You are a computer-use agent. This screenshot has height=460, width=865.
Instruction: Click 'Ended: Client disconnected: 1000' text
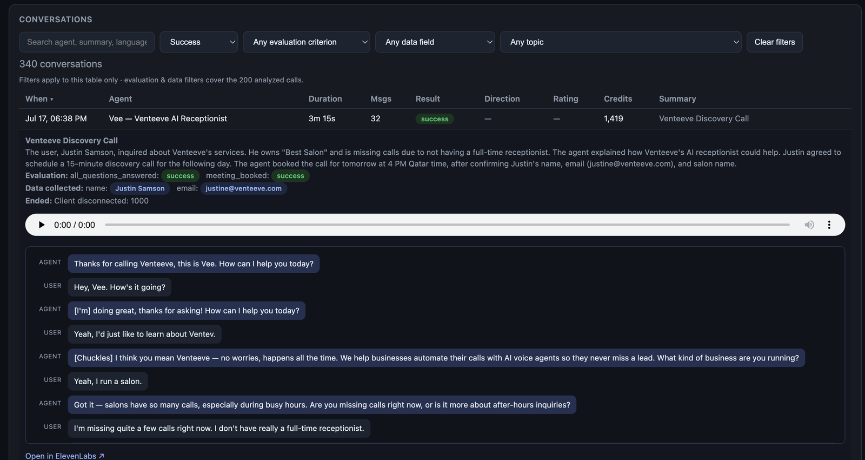[x=87, y=201]
